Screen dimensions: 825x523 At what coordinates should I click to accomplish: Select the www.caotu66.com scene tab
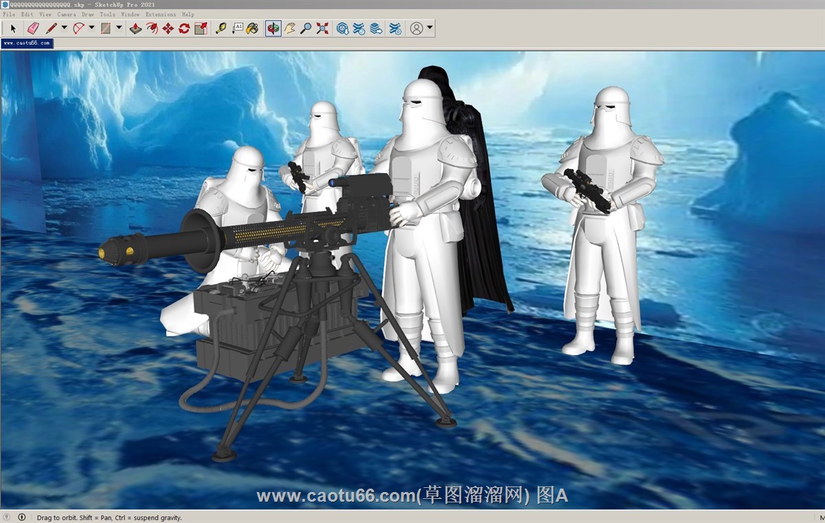pos(27,43)
